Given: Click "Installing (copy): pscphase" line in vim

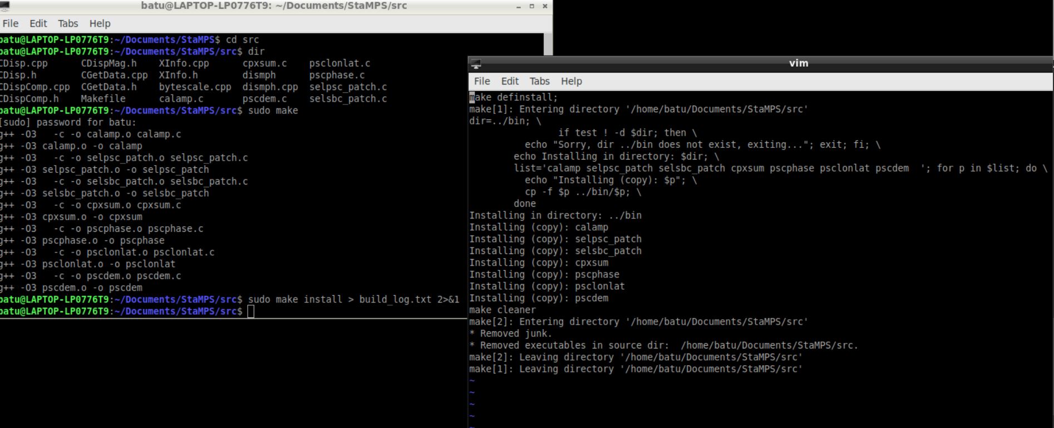Looking at the screenshot, I should [x=544, y=274].
